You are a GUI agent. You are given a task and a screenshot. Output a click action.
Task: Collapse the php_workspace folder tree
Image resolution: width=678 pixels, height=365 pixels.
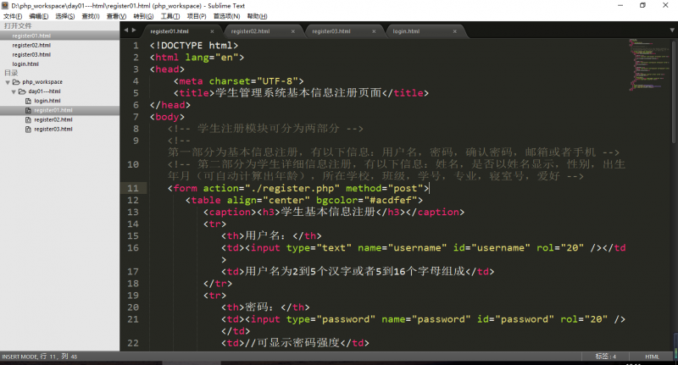[x=7, y=82]
